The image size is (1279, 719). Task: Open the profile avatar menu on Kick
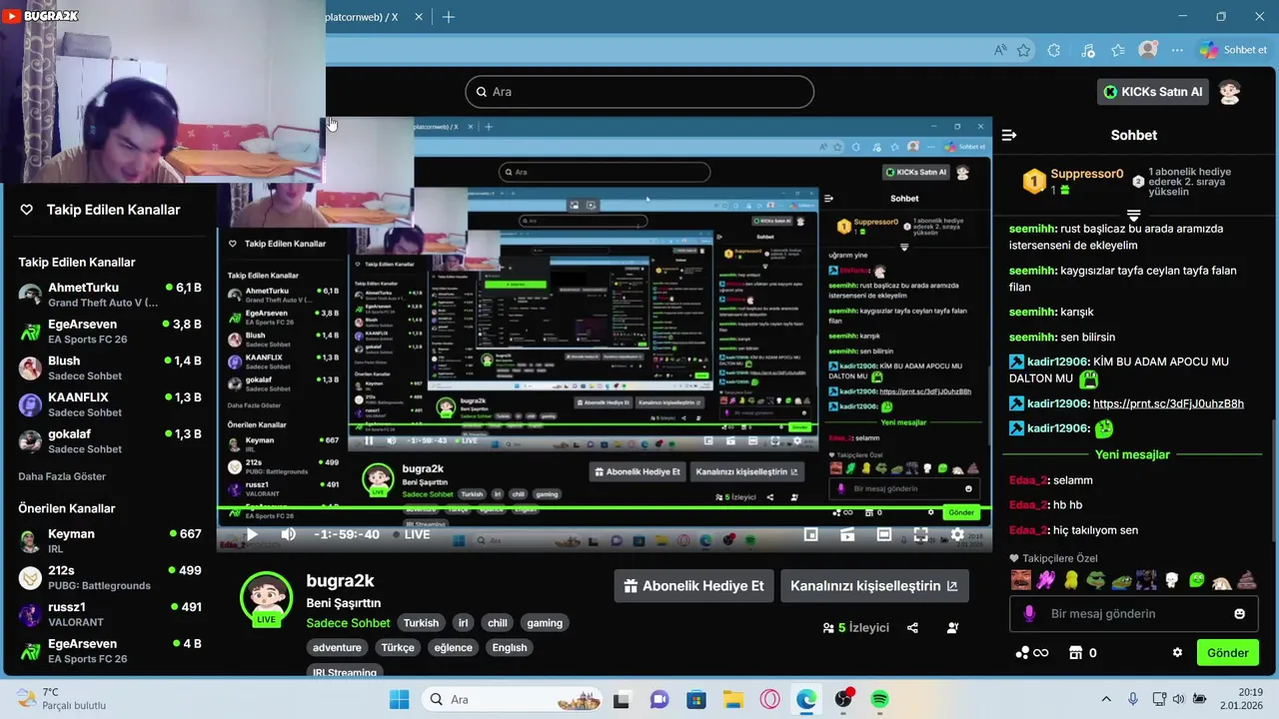pos(1230,92)
